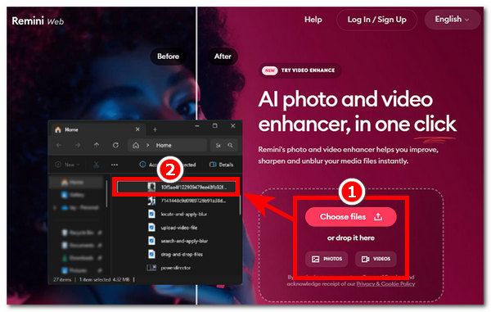Image resolution: width=491 pixels, height=312 pixels.
Task: Add a new File Explorer tab
Action: pos(155,129)
